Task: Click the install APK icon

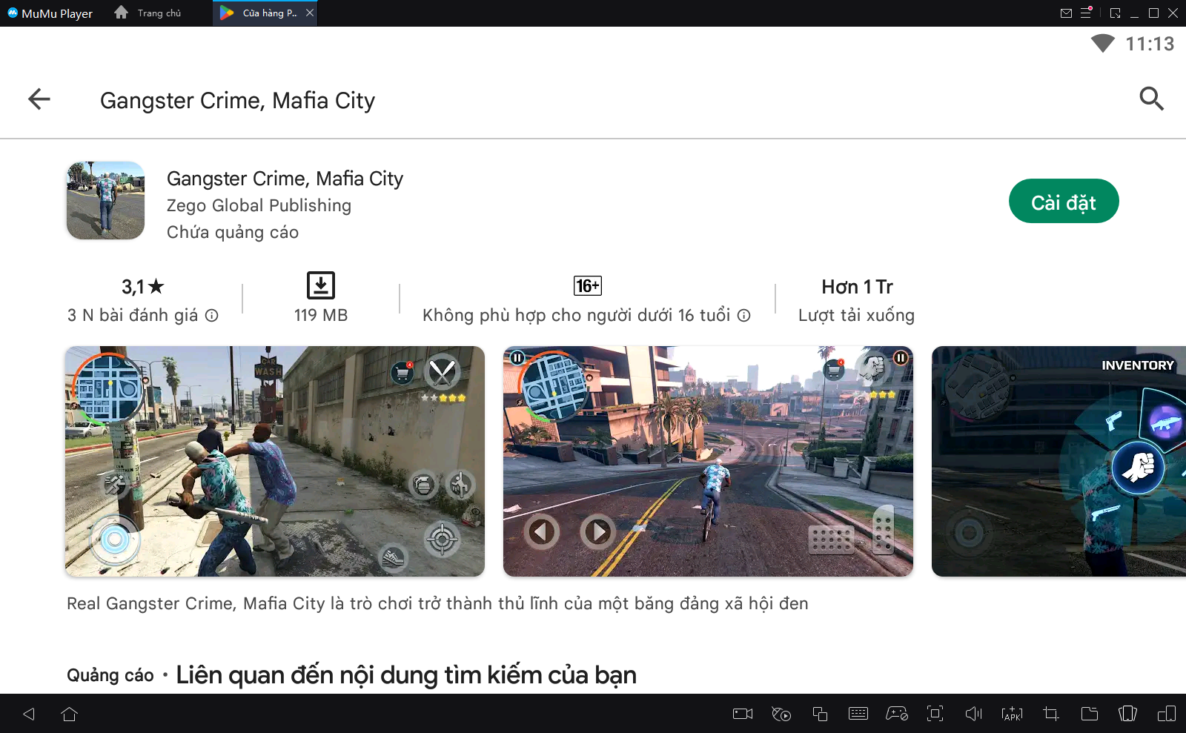Action: 1012,714
